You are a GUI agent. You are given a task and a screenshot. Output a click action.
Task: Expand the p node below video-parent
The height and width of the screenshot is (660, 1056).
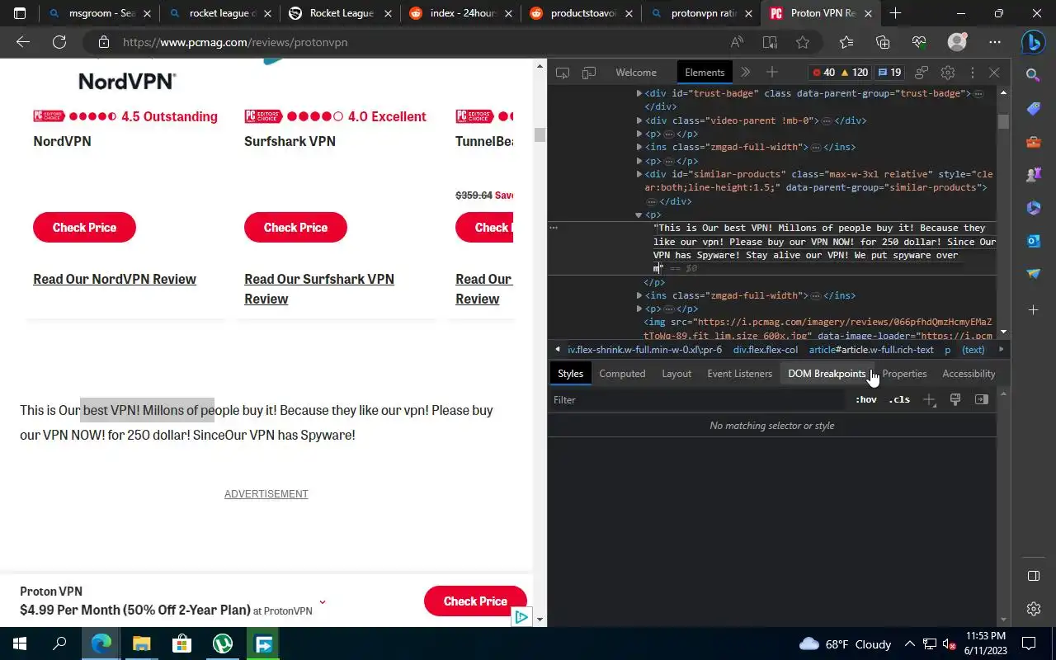(639, 134)
